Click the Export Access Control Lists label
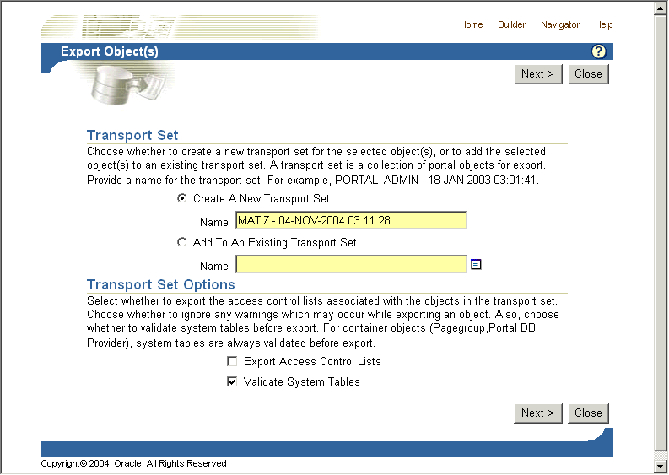The height and width of the screenshot is (475, 669). [x=312, y=361]
